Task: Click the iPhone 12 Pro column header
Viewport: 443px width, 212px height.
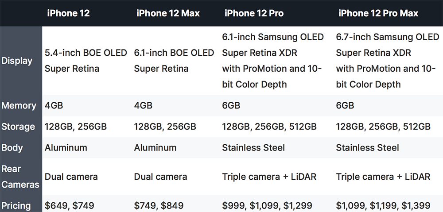Action: [254, 13]
